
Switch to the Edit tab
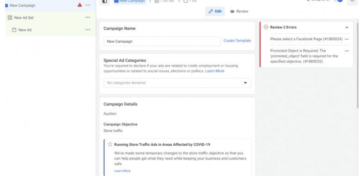click(x=215, y=12)
